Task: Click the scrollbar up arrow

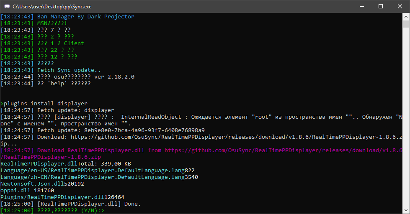Action: pos(406,17)
